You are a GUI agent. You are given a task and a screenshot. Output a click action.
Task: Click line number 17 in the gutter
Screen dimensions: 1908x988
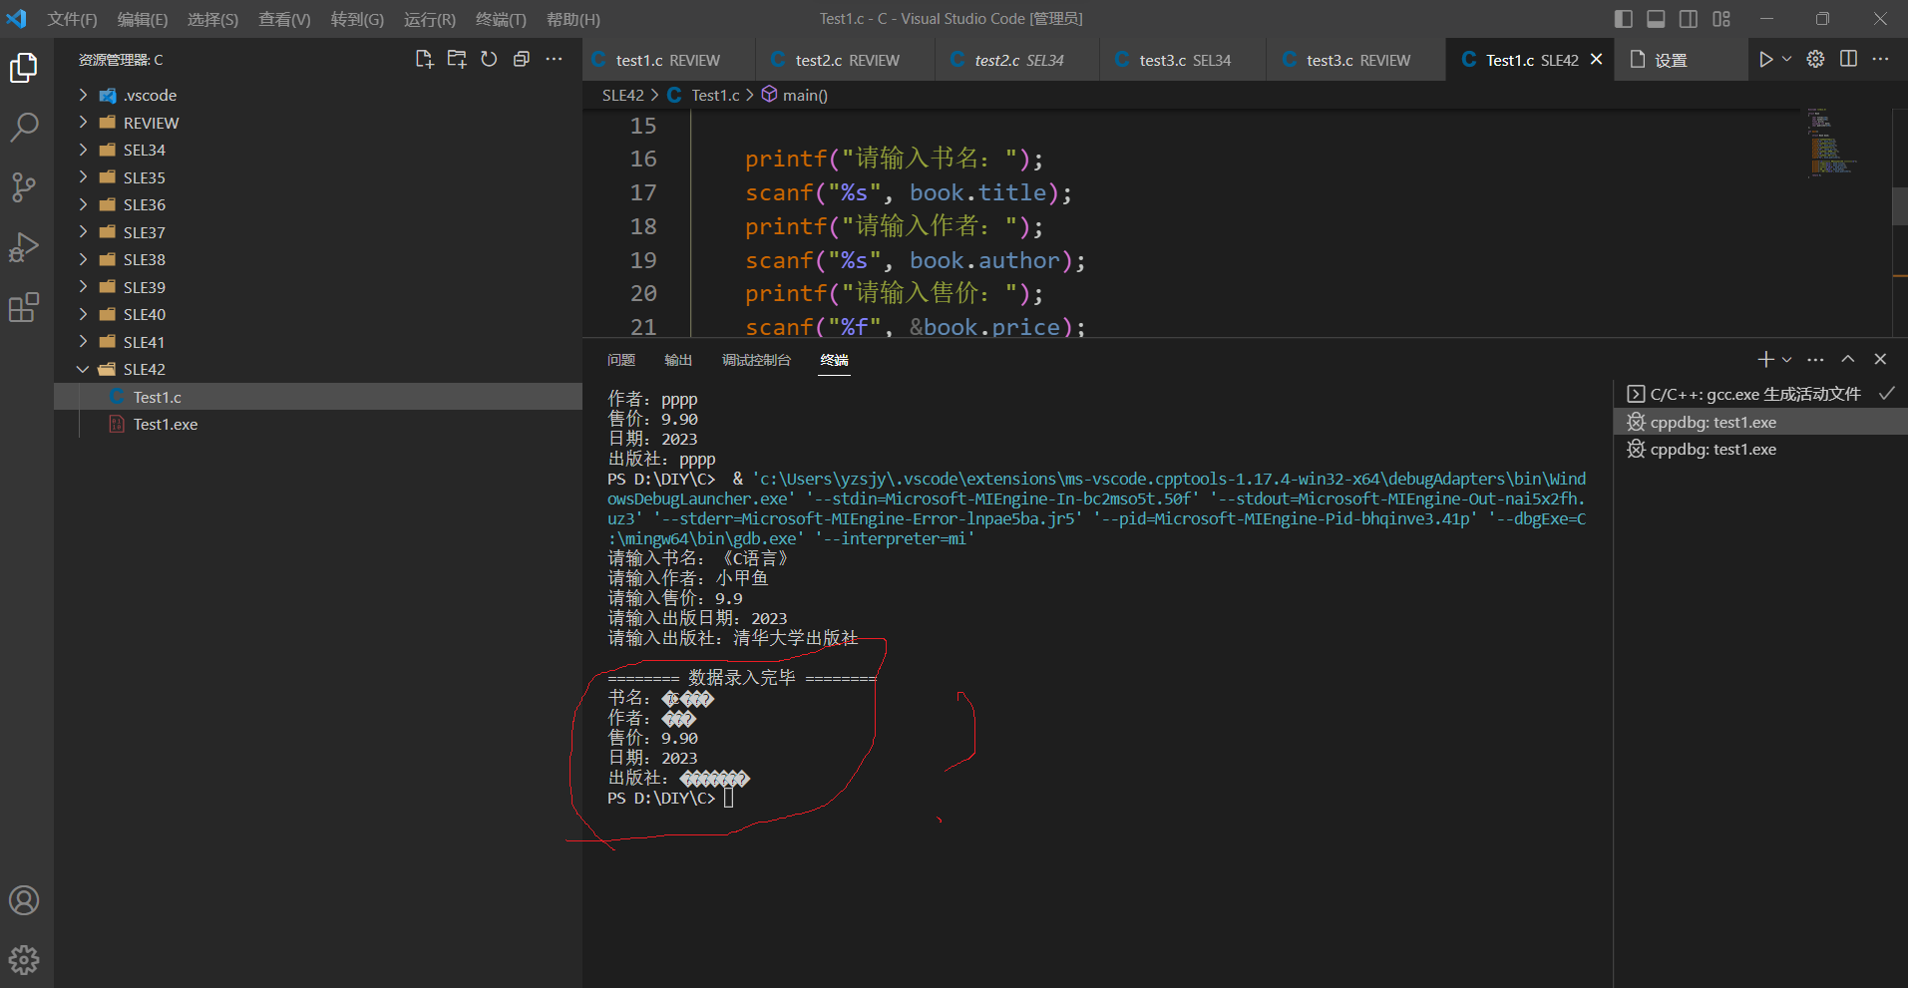point(643,192)
